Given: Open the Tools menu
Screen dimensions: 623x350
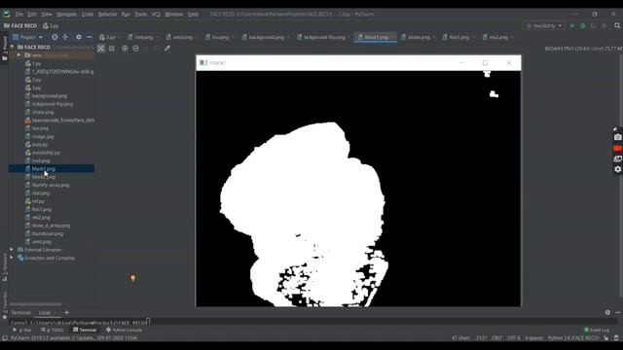Looking at the screenshot, I should coord(140,15).
